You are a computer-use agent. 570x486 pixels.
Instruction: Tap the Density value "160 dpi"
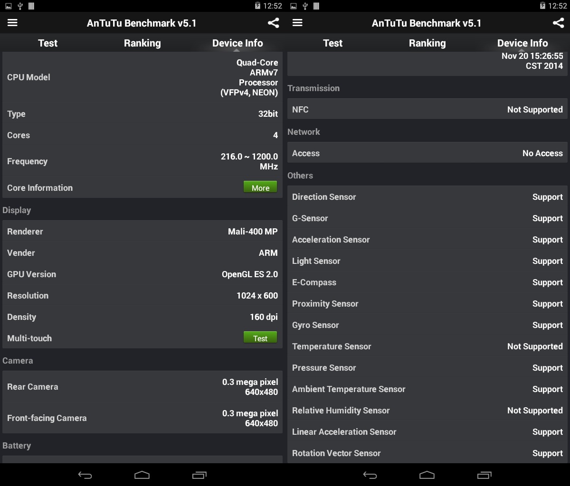pos(264,317)
